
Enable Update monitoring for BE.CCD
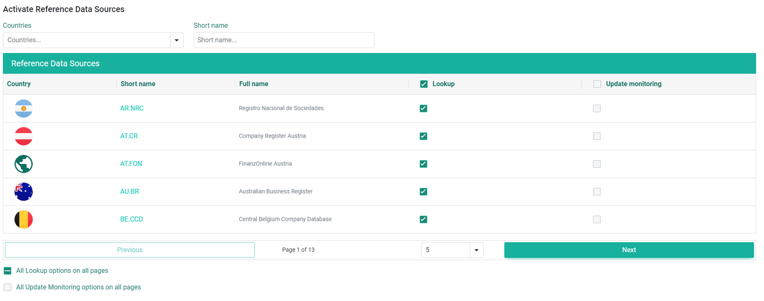click(597, 219)
